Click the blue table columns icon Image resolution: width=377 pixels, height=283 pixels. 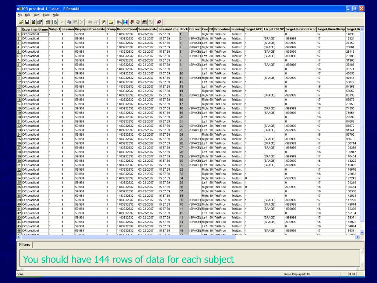tap(126, 22)
